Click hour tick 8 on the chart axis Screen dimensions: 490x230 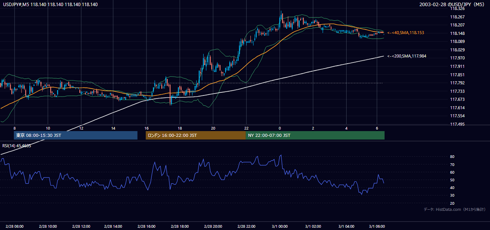[x=15, y=128]
